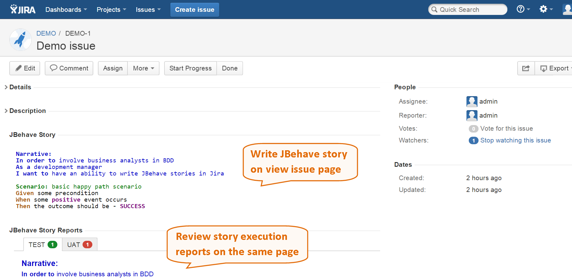Image resolution: width=572 pixels, height=280 pixels.
Task: Open the More actions dropdown
Action: tap(143, 68)
